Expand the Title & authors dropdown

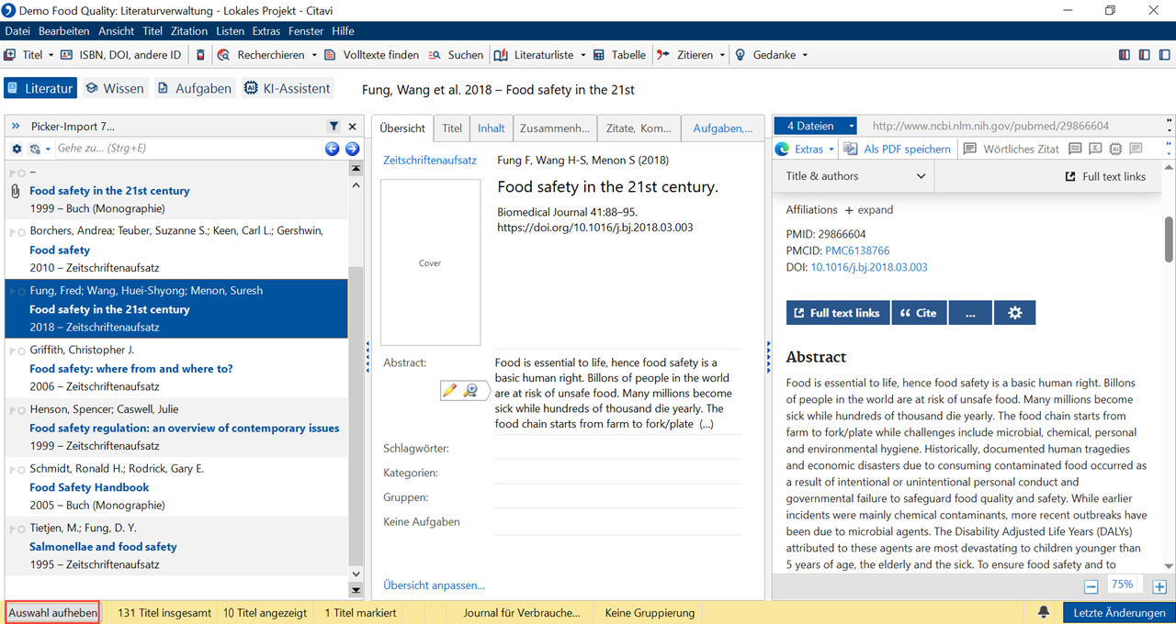[921, 176]
